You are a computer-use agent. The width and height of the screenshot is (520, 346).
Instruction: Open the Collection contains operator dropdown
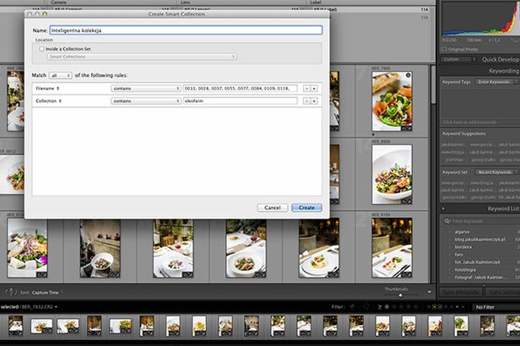[x=145, y=100]
